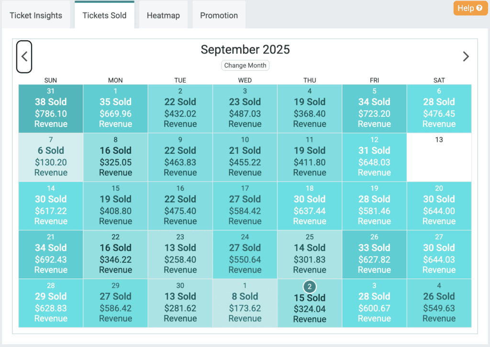Advance to next month arrow

(466, 57)
